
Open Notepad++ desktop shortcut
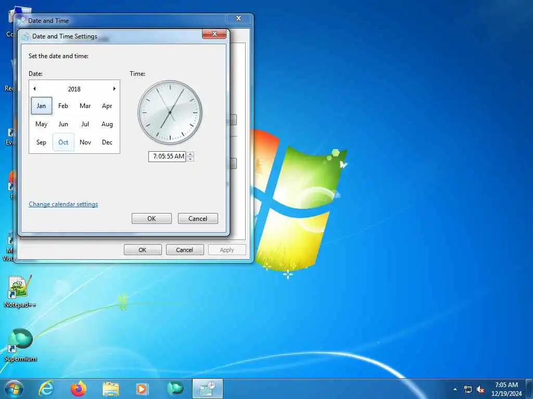[x=20, y=292]
